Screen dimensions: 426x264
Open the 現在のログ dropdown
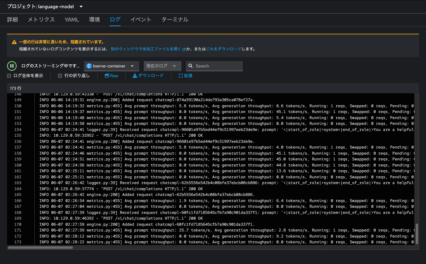[162, 66]
